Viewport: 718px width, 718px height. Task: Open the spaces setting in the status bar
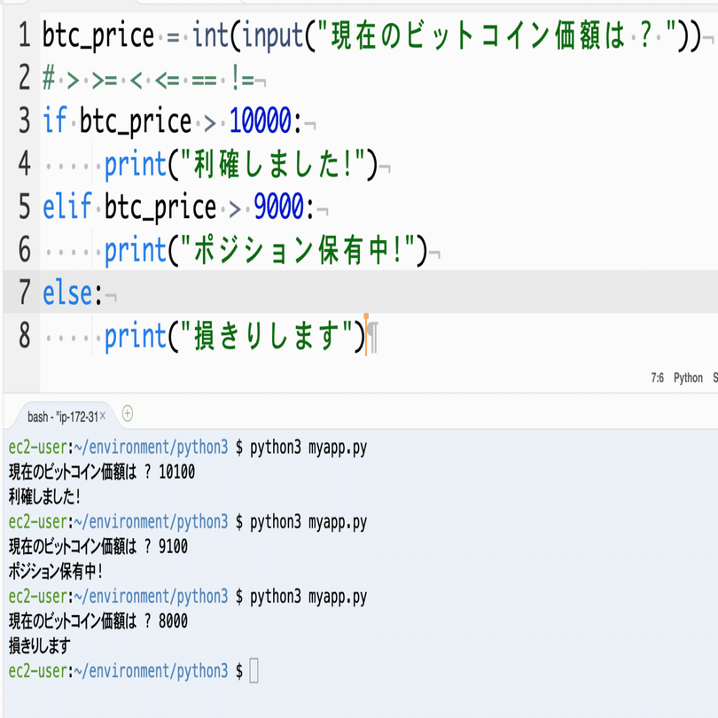714,378
